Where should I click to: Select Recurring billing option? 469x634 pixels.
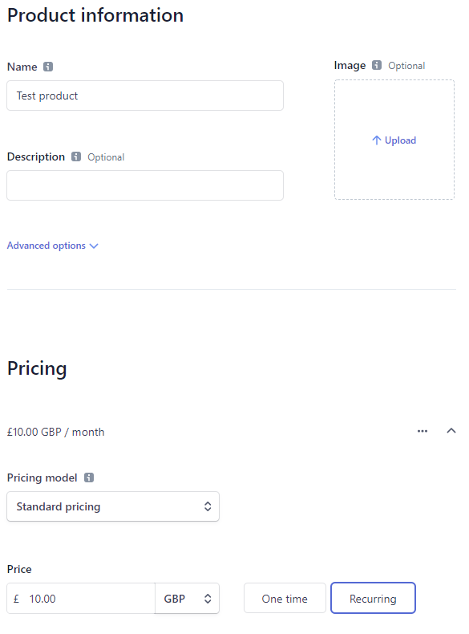373,598
